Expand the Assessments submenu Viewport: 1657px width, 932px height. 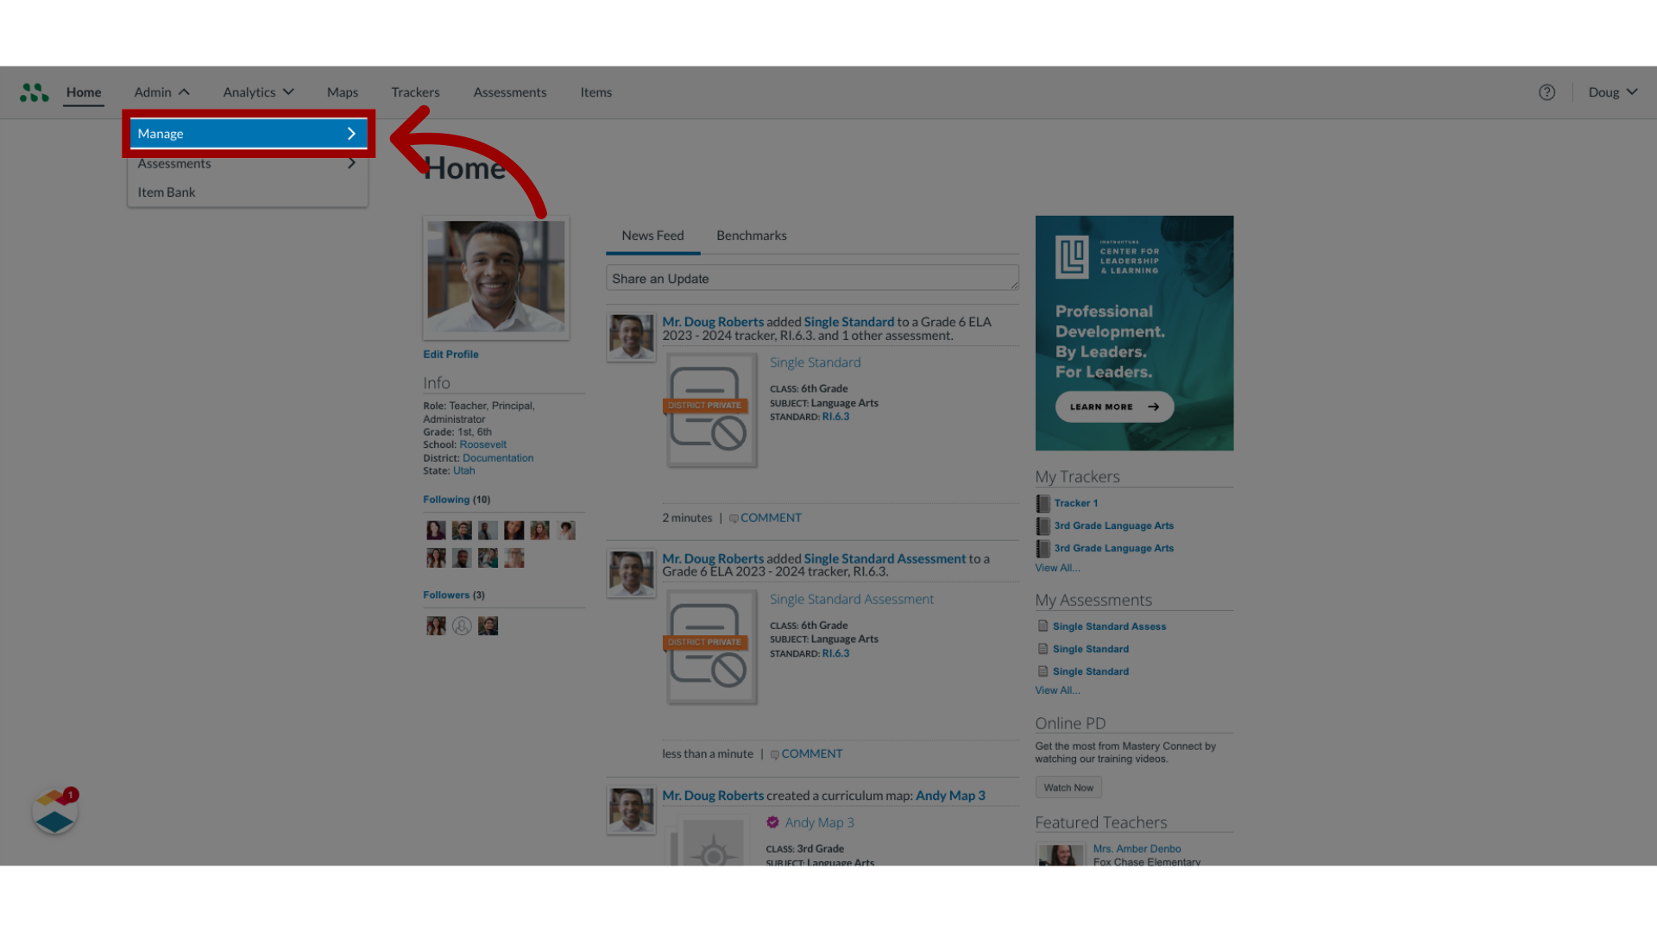[247, 163]
